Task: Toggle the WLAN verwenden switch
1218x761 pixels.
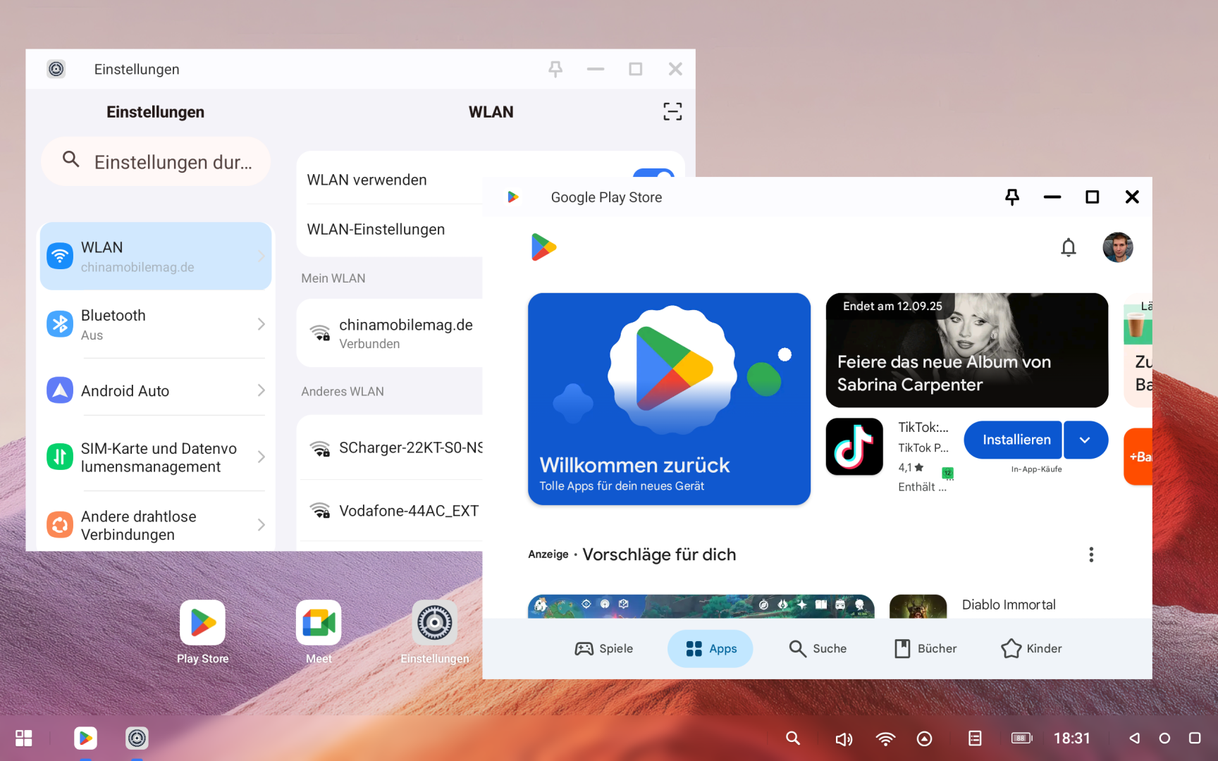Action: 653,173
